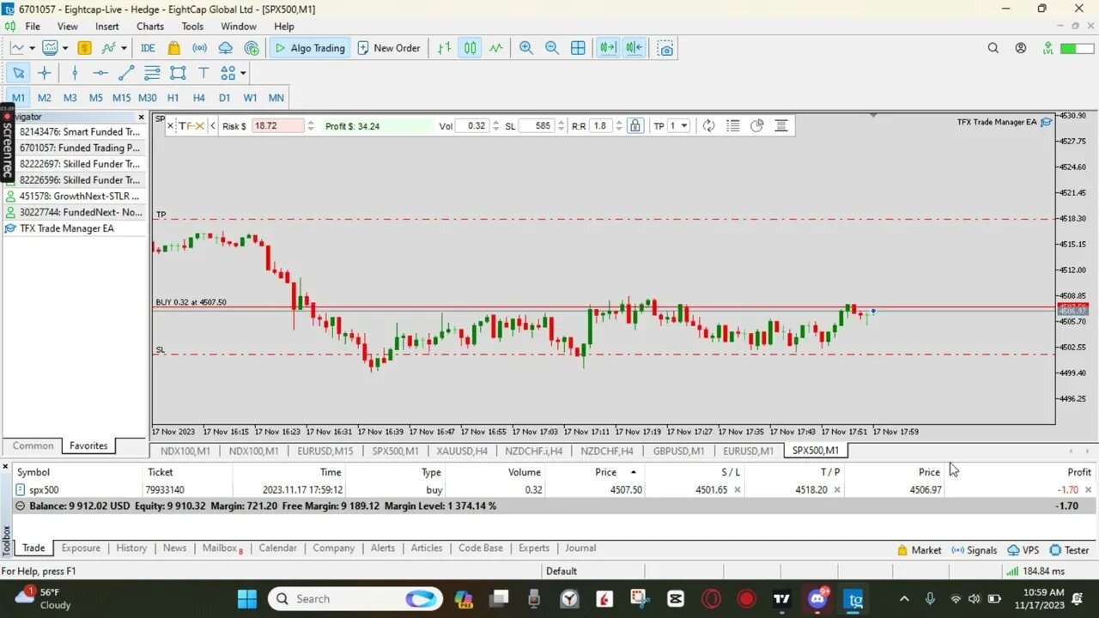
Task: Select the crosshair tool
Action: pos(45,73)
